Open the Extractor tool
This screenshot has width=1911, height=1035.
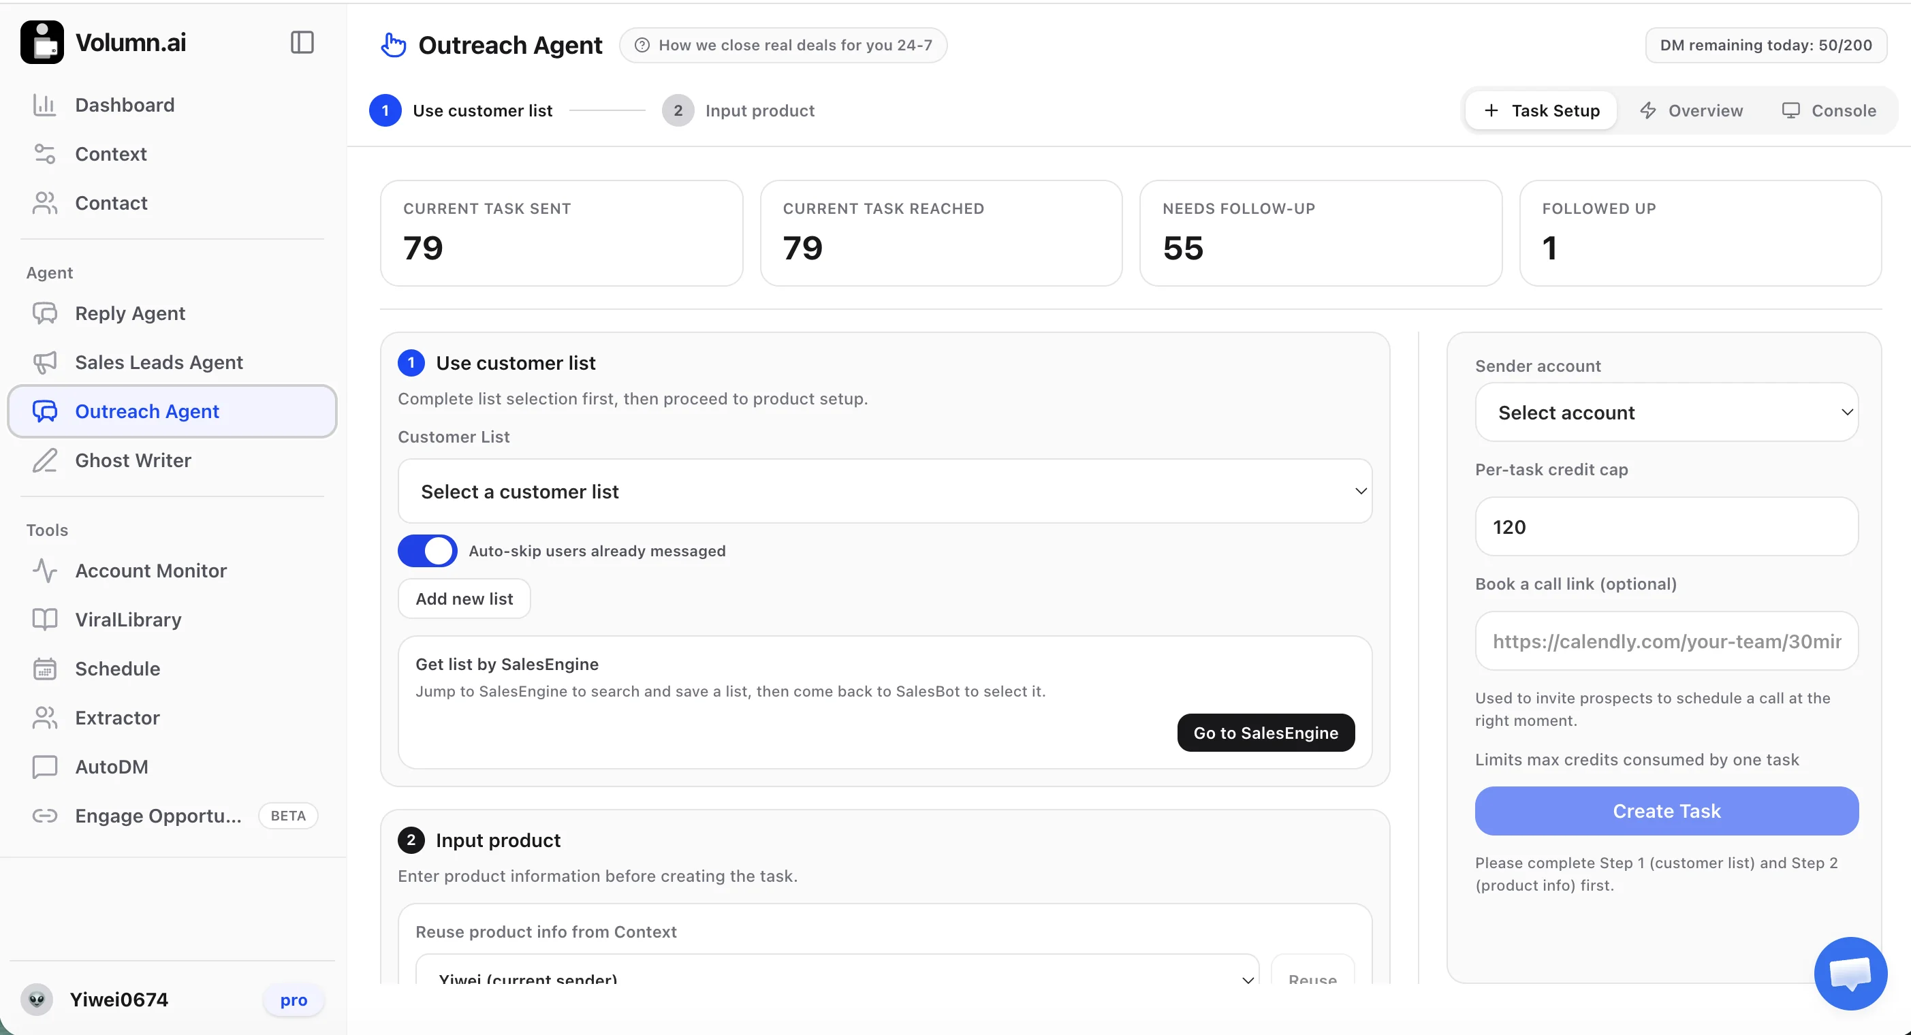point(172,718)
